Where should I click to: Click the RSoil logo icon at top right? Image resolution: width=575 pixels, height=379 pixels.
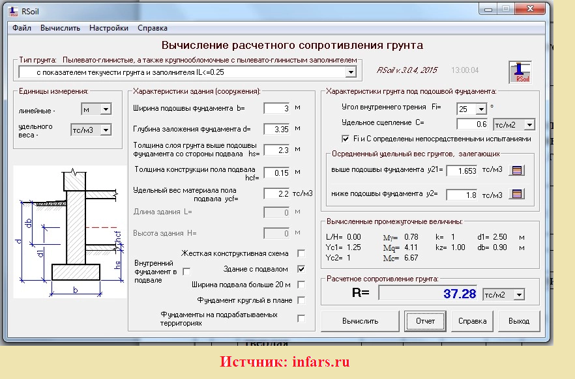pos(521,72)
